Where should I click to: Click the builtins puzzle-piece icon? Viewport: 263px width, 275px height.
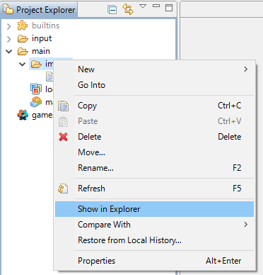coord(23,26)
